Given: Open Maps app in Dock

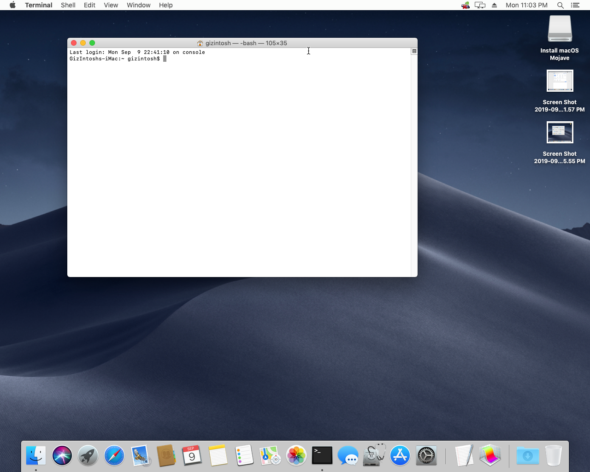Looking at the screenshot, I should (270, 456).
